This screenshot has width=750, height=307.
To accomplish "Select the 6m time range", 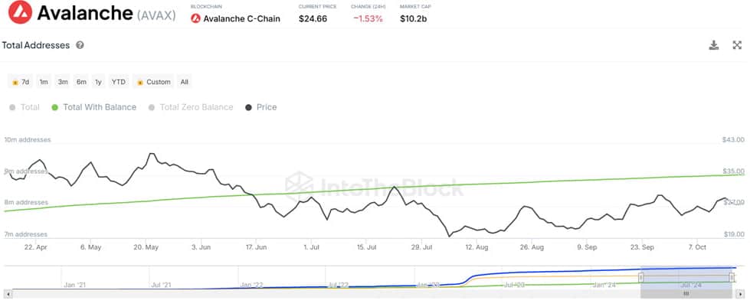I will 81,82.
